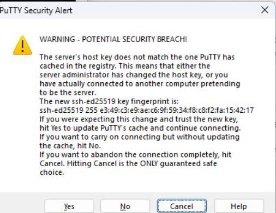Screen dimensions: 276x213
Task: Click the 'server's host key does not match' line
Action: point(137,57)
